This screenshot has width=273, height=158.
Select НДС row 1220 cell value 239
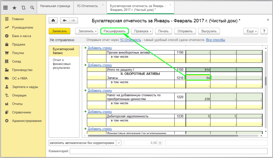click(198, 97)
